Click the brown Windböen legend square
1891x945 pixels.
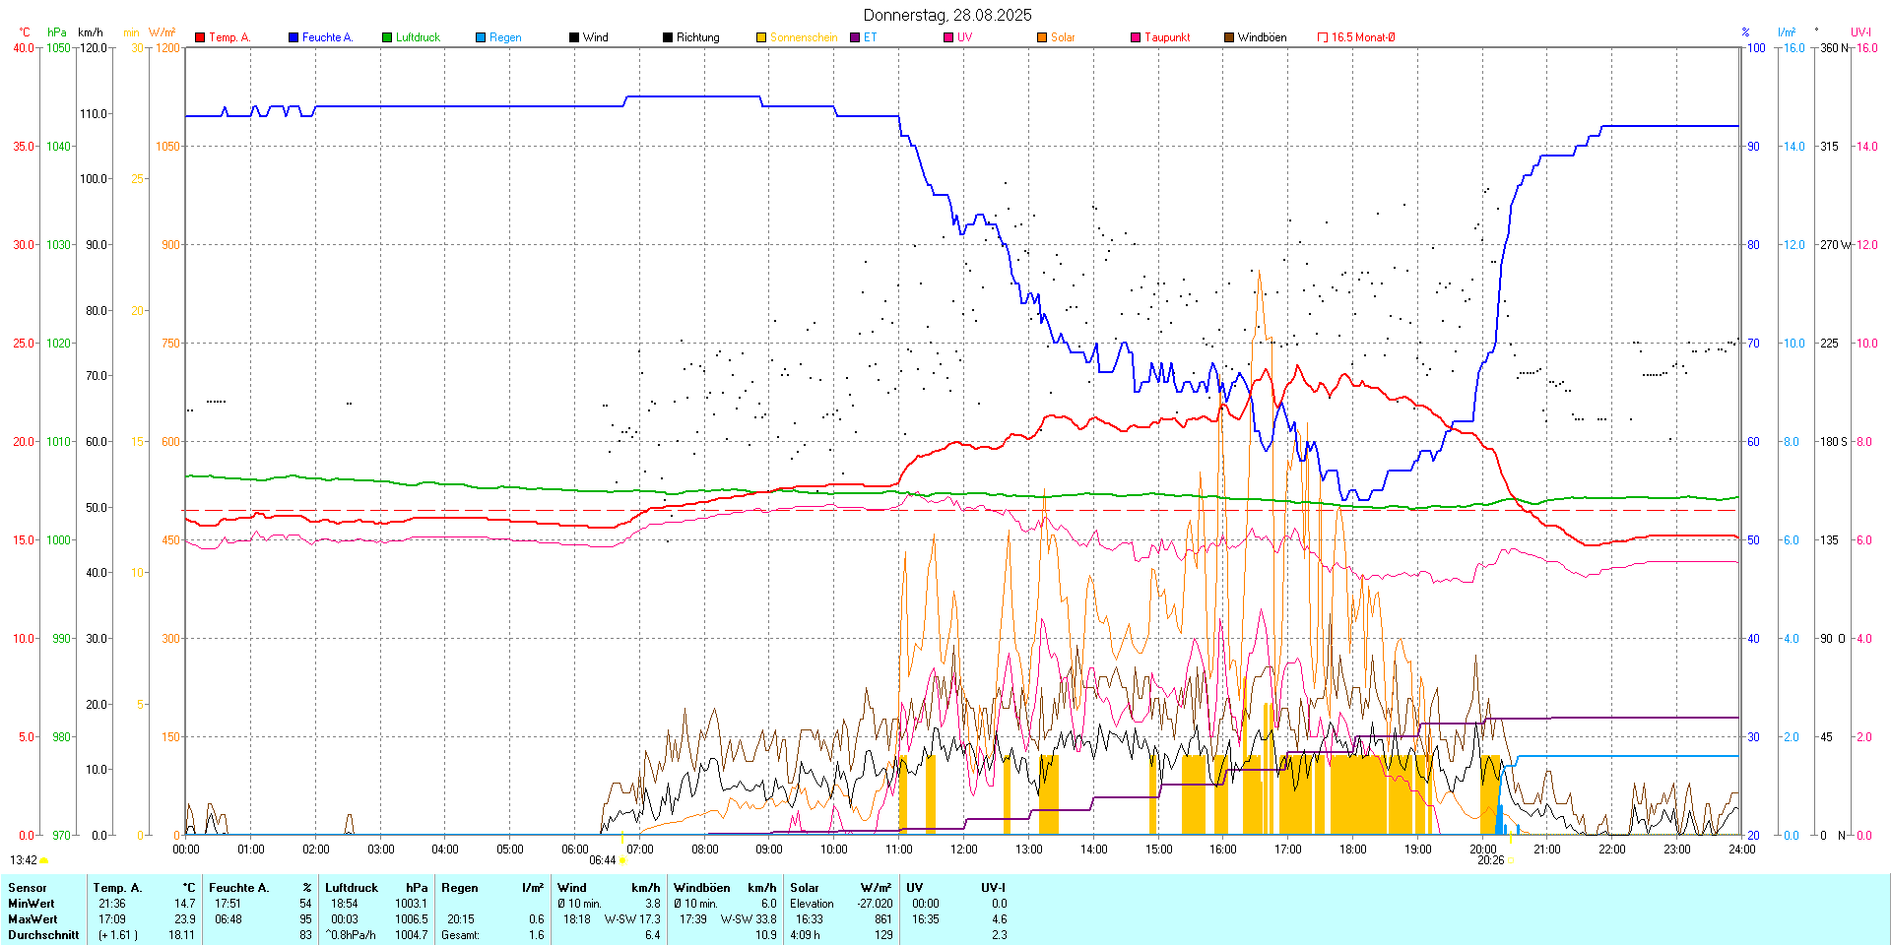(x=1229, y=37)
